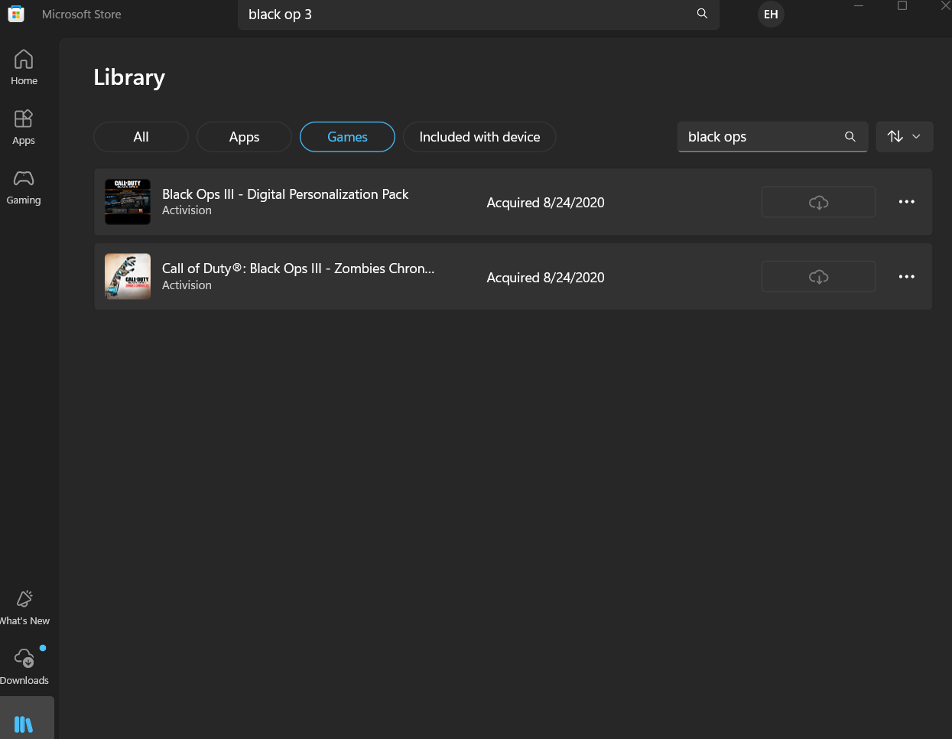The width and height of the screenshot is (952, 739).
Task: Select the Games filter
Action: [x=347, y=137]
